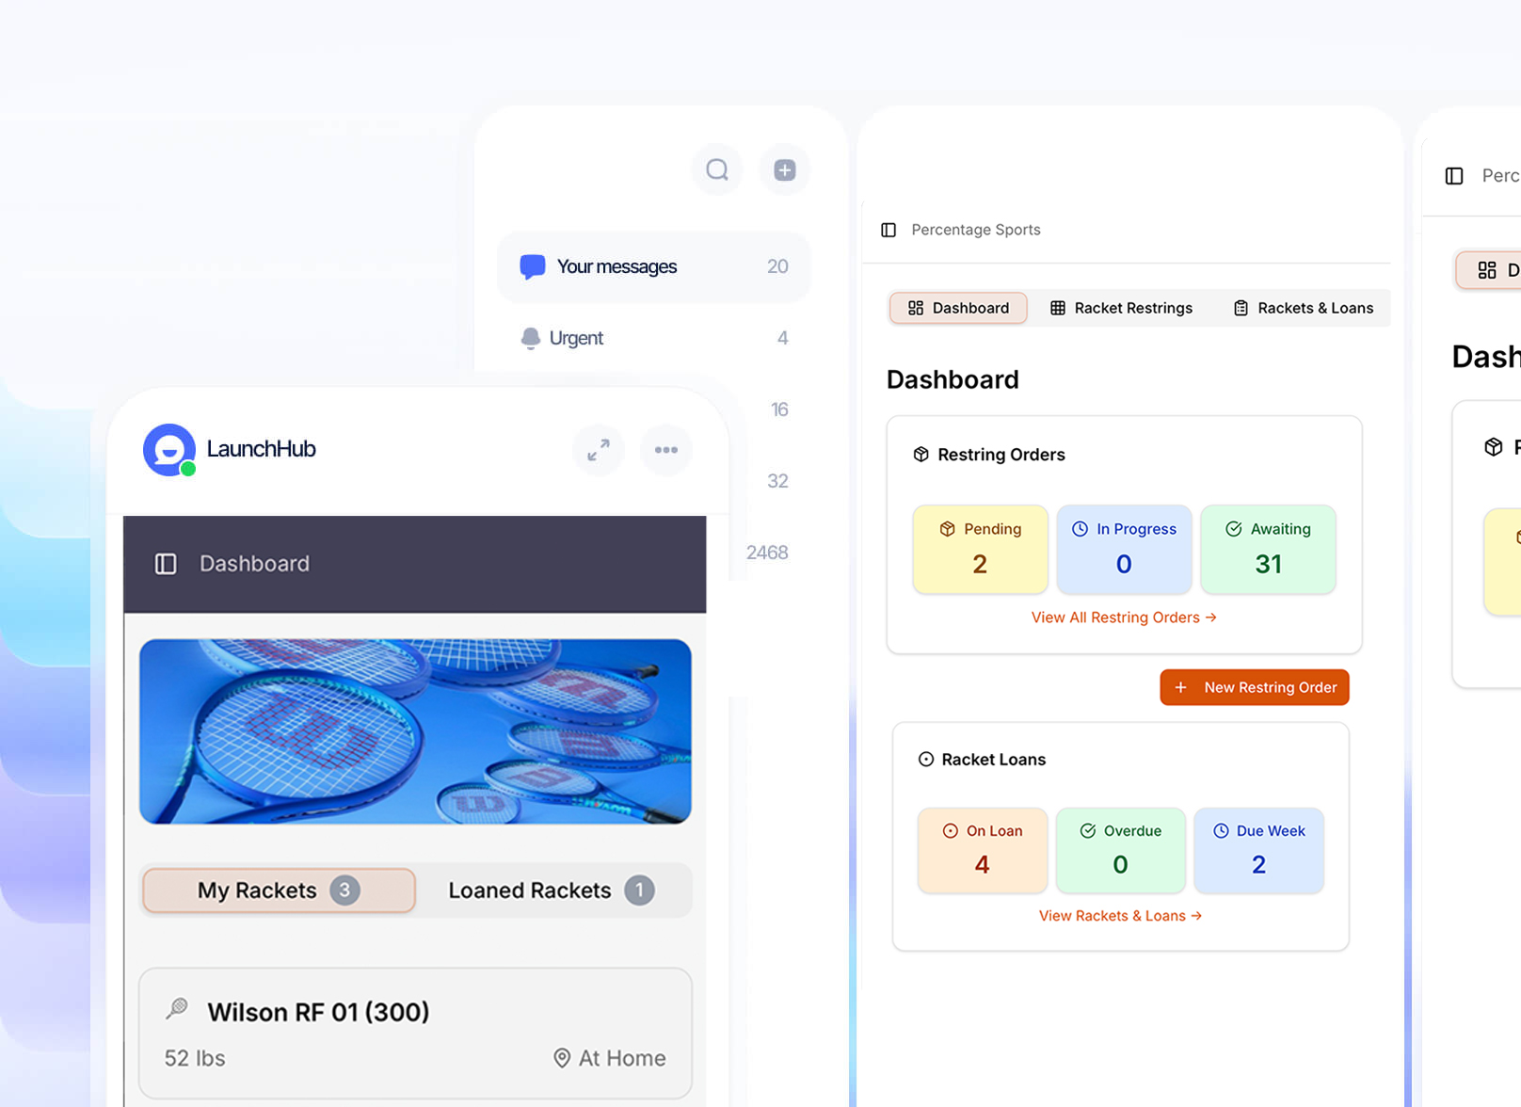Expand the LaunchHub card with the arrows icon
This screenshot has height=1107, width=1521.
598,449
